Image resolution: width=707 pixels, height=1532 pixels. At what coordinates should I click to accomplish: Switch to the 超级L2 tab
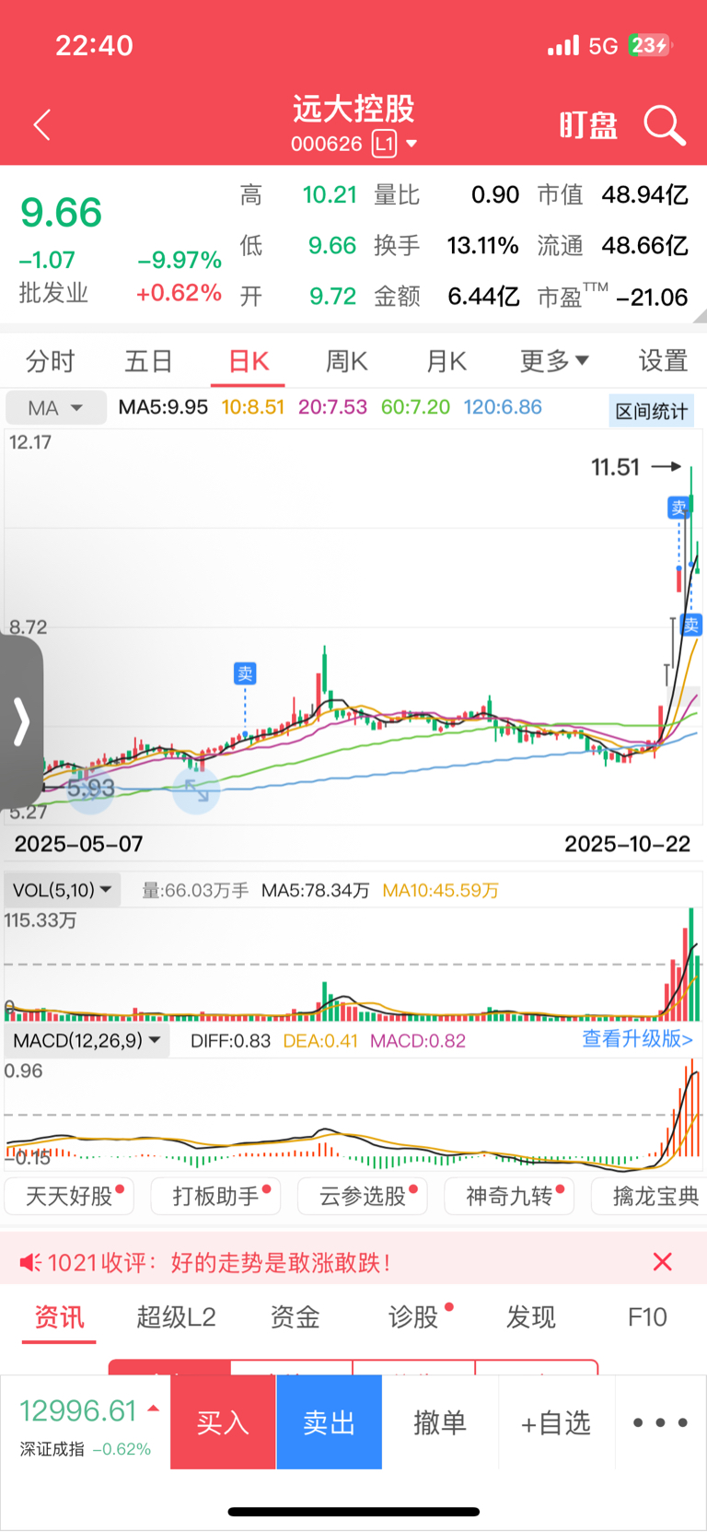tap(176, 1317)
